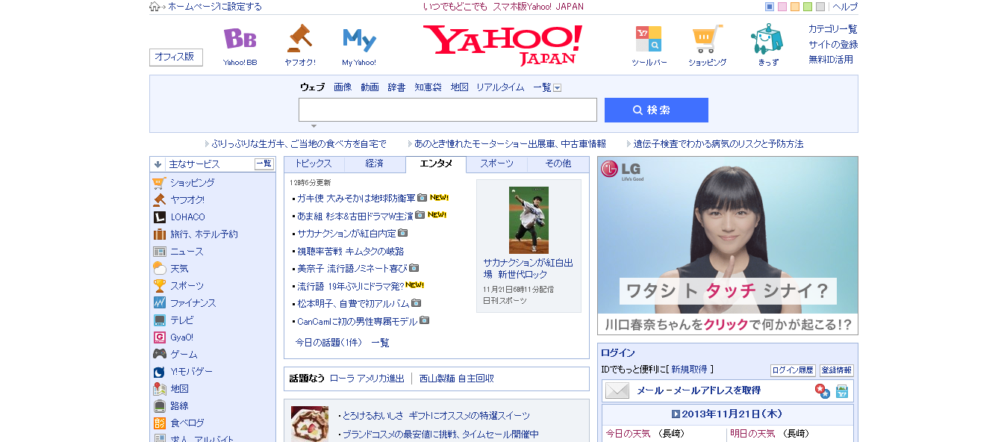1007x442 pixels.
Task: Open search suggestion arrow below search box
Action: coord(314,126)
